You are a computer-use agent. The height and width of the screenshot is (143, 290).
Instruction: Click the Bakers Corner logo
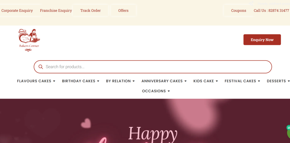pyautogui.click(x=29, y=40)
